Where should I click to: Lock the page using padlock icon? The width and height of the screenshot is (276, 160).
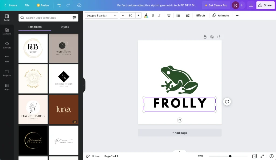[205, 37]
